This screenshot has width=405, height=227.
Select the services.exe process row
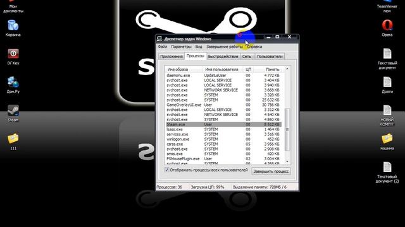coord(223,134)
